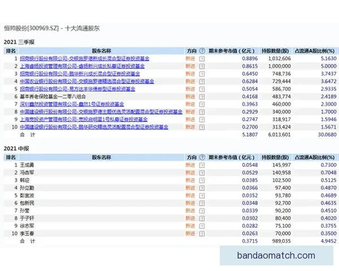This screenshot has width=339, height=271.
Task: Click the question icon in the 92,700 shares row
Action: click(x=202, y=203)
